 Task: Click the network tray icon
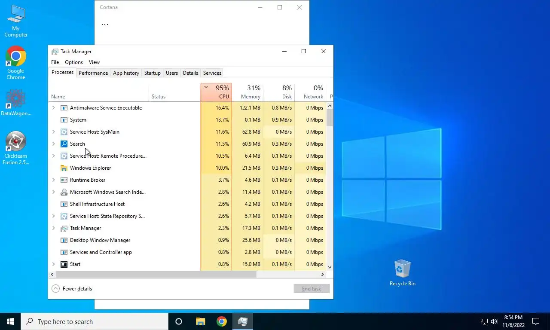(484, 321)
